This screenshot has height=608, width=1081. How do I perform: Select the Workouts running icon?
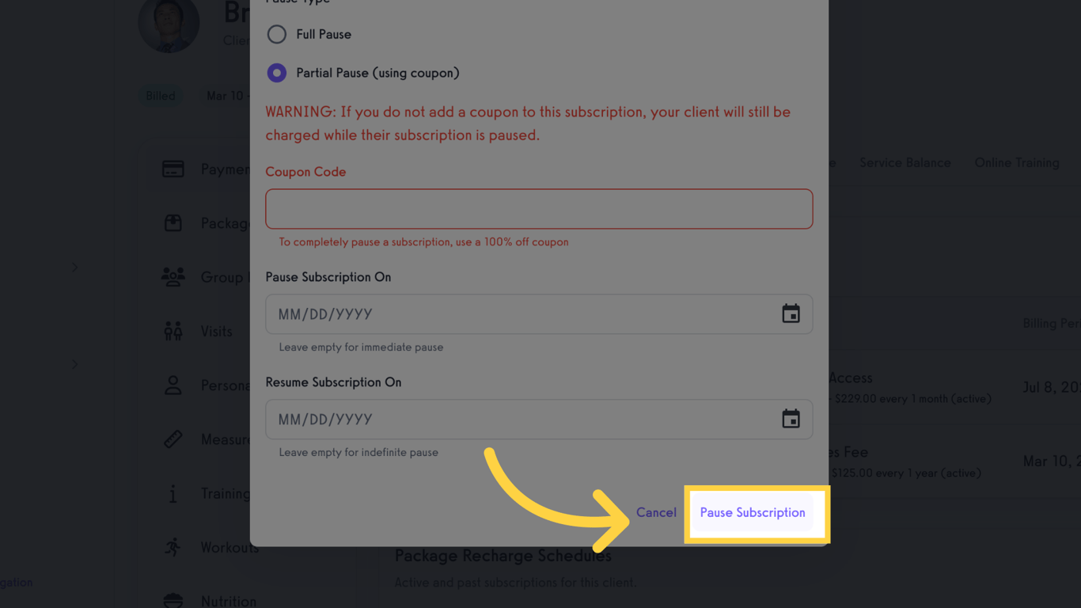coord(173,547)
